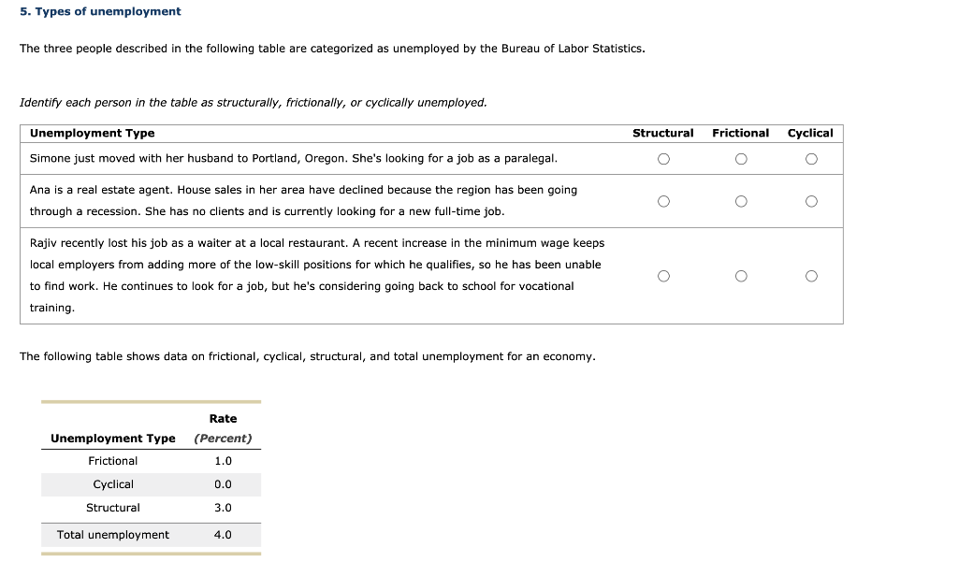The height and width of the screenshot is (576, 958).
Task: Select Structural for Ana's unemployment type
Action: [x=663, y=200]
